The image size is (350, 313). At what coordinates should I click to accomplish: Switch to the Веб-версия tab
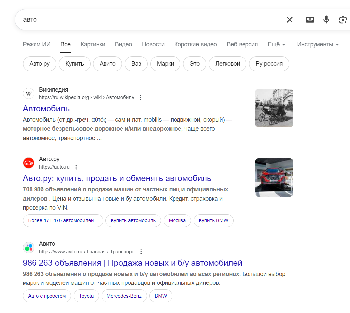242,44
